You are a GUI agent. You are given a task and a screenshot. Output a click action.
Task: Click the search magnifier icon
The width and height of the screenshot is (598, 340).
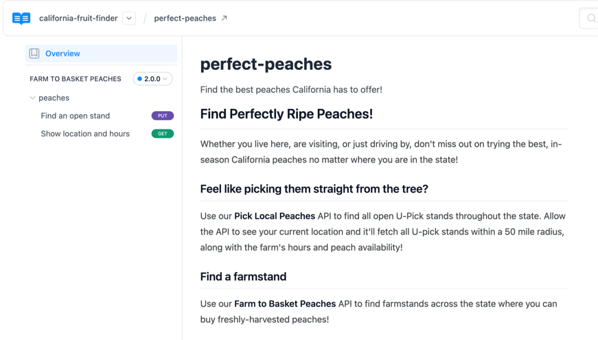(591, 19)
